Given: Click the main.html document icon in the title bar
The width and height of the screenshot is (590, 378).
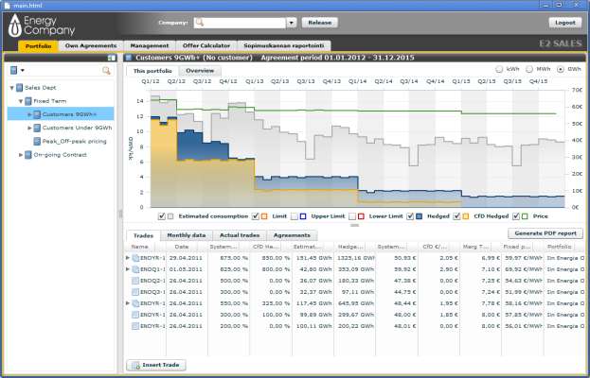Looking at the screenshot, I should coord(7,6).
